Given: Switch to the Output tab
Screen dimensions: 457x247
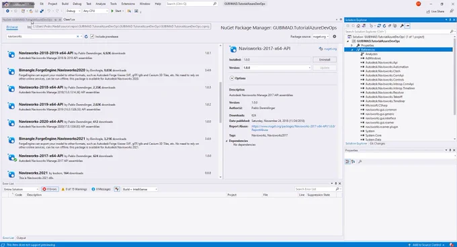Looking at the screenshot, I should (x=21, y=238).
